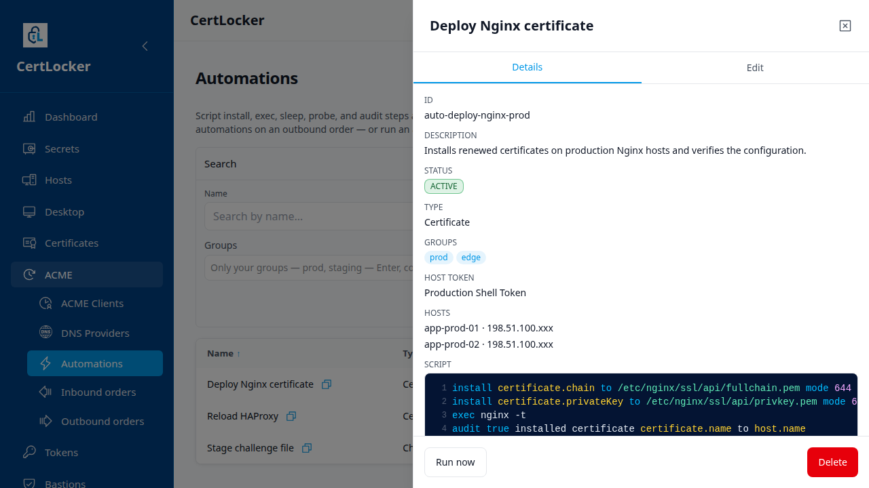This screenshot has width=869, height=488.
Task: Click the Run now button
Action: coord(456,462)
